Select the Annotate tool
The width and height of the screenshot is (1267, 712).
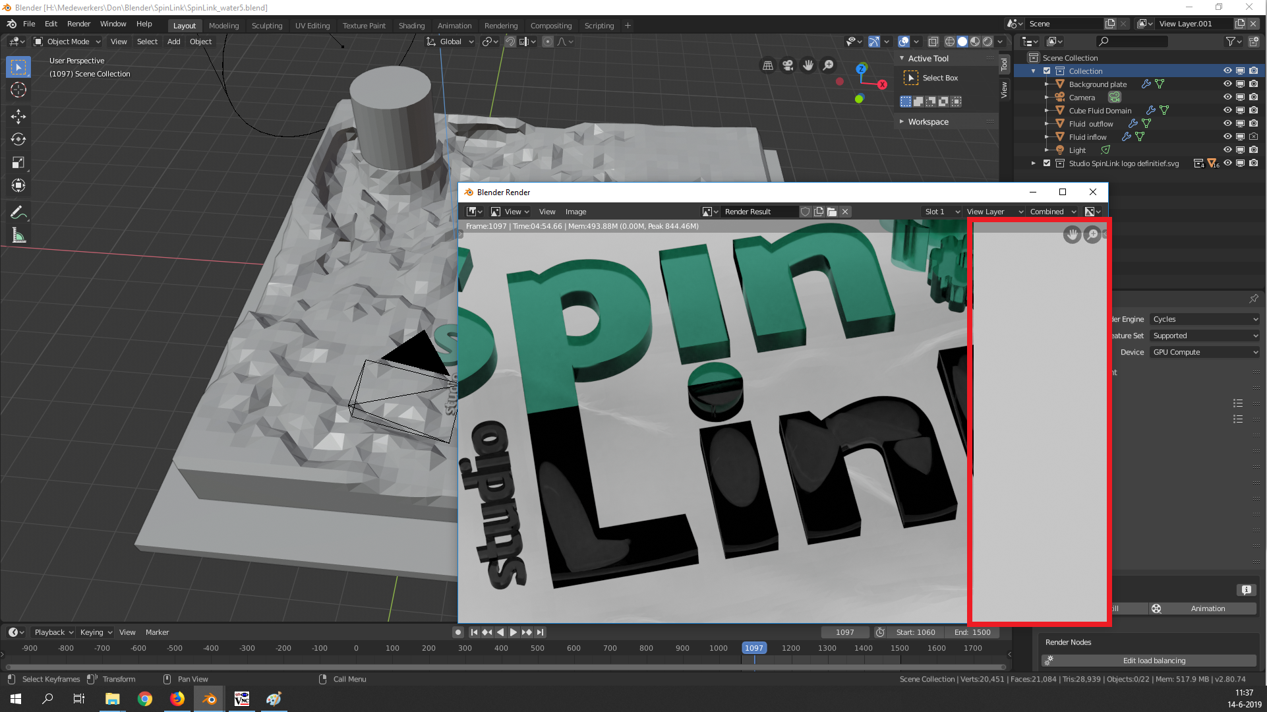(18, 212)
